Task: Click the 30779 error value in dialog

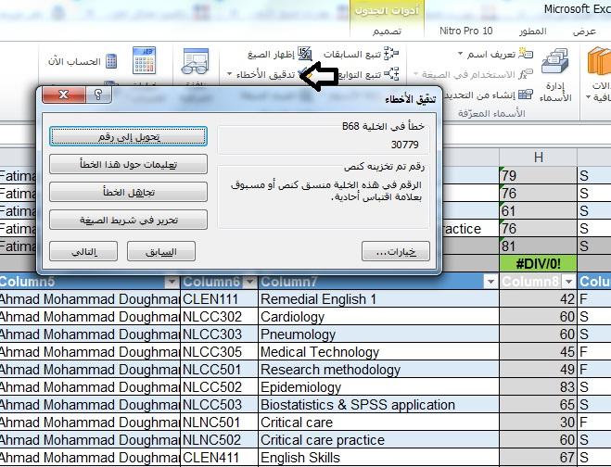Action: 404,145
